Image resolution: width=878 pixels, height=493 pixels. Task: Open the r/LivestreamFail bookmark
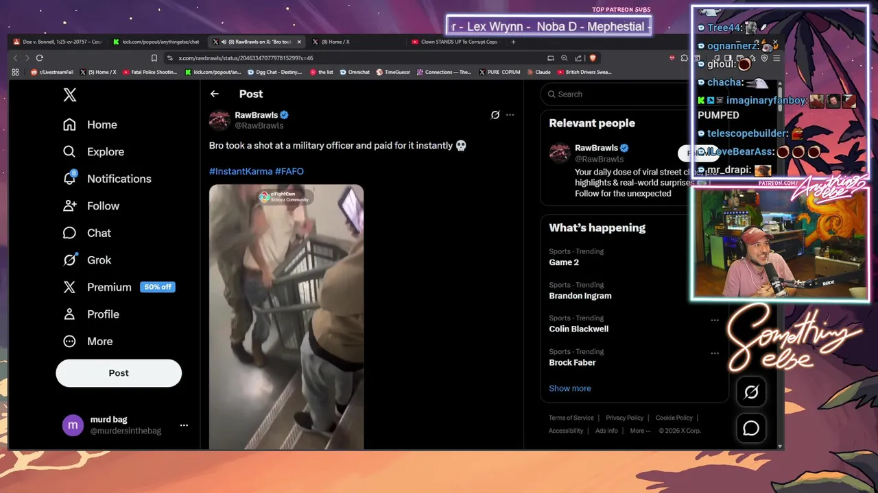(x=52, y=72)
